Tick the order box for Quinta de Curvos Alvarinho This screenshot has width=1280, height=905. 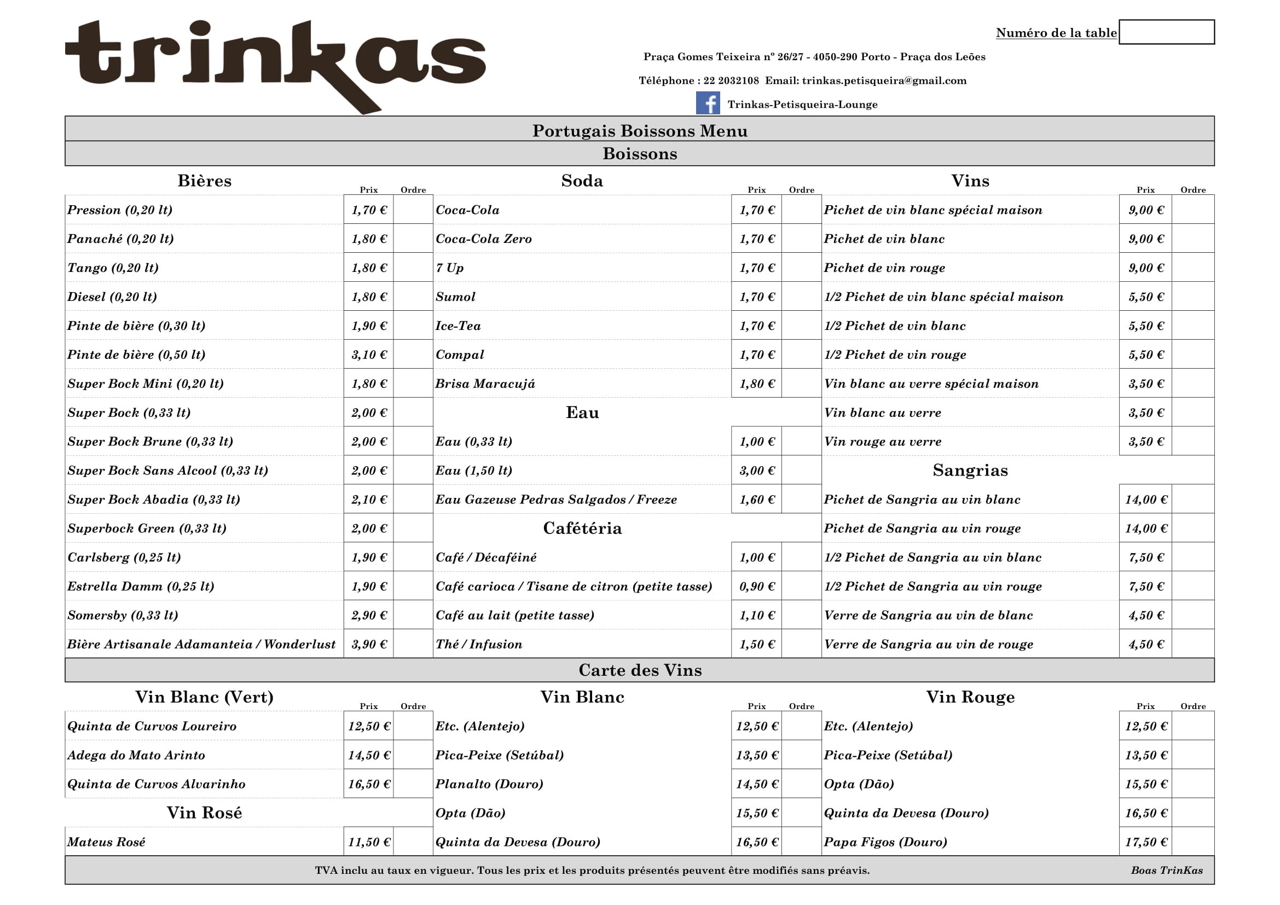click(x=413, y=784)
